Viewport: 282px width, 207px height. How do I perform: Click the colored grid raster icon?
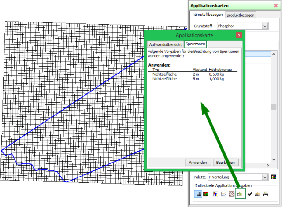click(x=206, y=194)
